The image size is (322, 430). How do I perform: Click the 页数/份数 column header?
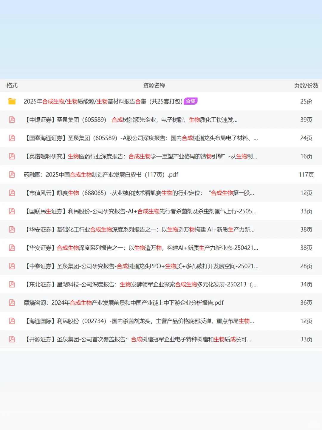pos(306,85)
